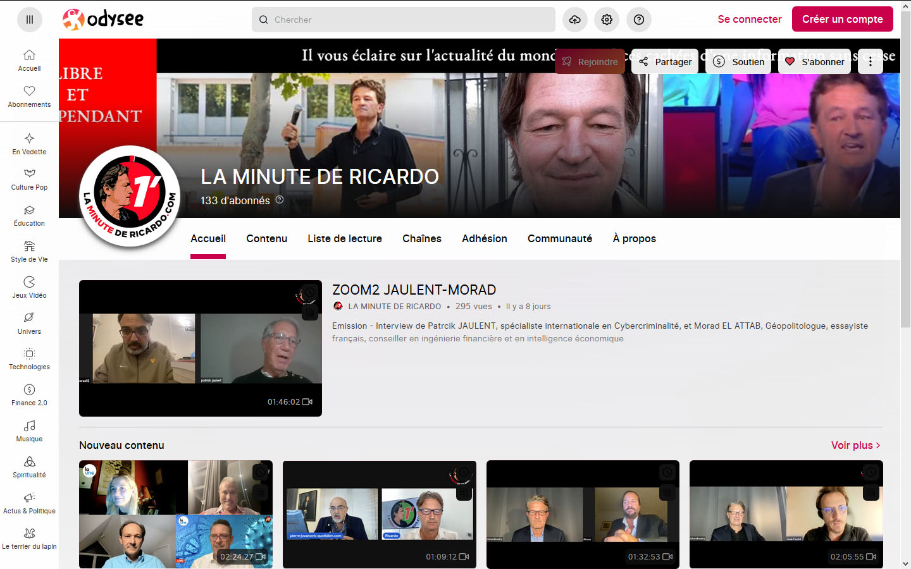
Task: Open the ZOOM2 JAULENT-MORAD title link
Action: [x=414, y=290]
